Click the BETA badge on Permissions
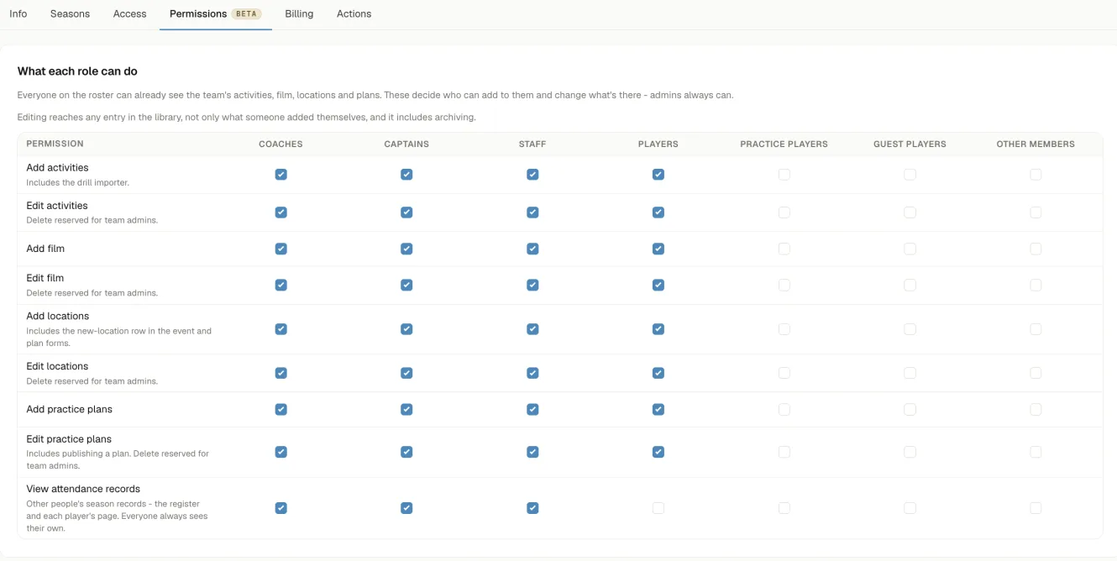Screen dimensions: 1117x561 [x=247, y=14]
